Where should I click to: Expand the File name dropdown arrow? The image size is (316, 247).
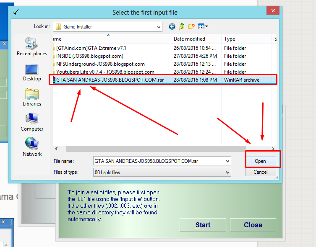pos(227,161)
